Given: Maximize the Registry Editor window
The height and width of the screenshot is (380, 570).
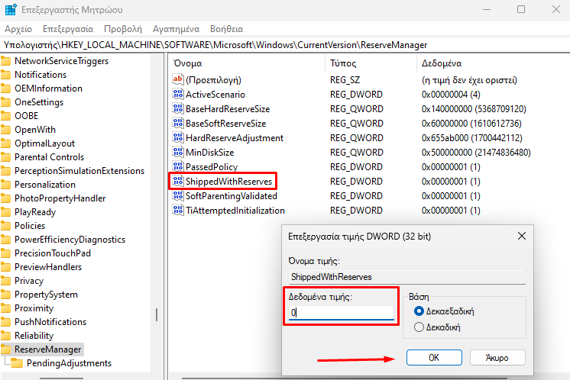Looking at the screenshot, I should 521,9.
